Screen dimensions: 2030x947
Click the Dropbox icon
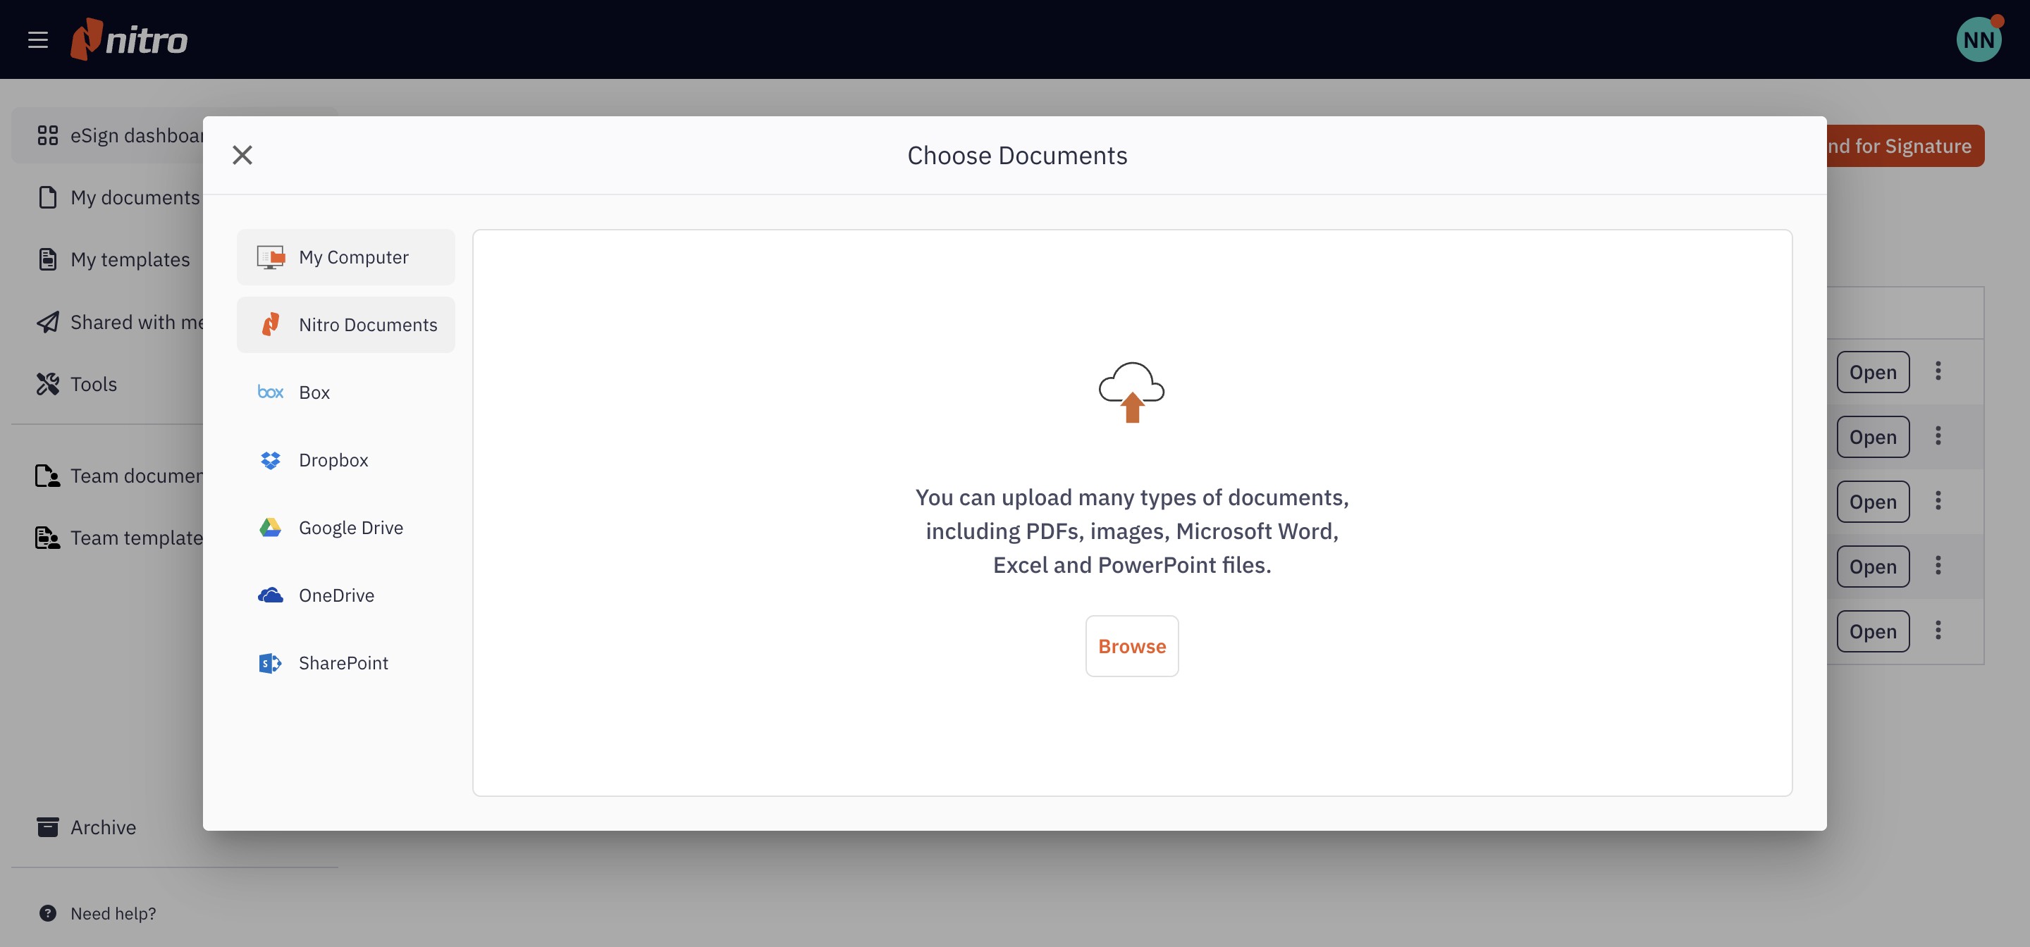(x=270, y=460)
